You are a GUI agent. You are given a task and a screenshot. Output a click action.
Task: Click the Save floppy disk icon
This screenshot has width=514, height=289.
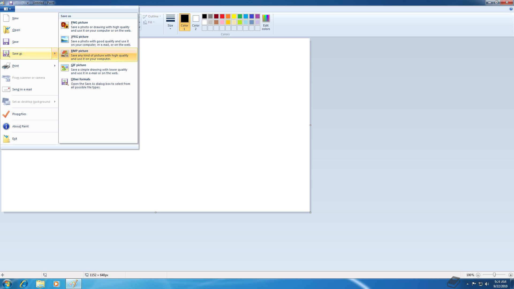[6, 42]
